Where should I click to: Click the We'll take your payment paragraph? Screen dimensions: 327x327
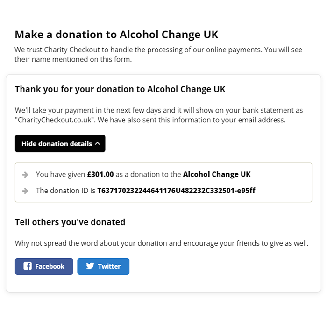pos(159,115)
